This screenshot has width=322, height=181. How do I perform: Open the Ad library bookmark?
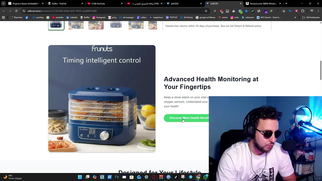tap(186, 17)
